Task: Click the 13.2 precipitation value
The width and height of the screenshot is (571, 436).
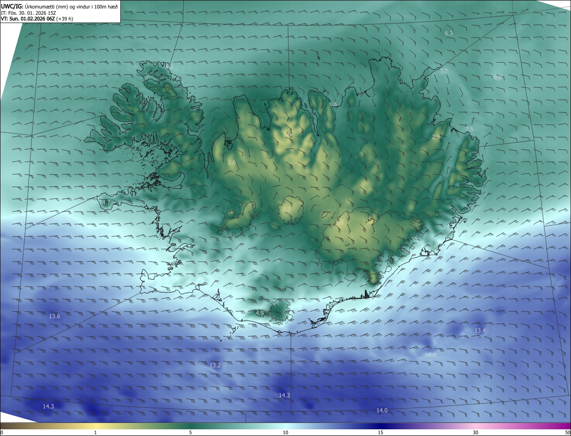Action: 215,366
